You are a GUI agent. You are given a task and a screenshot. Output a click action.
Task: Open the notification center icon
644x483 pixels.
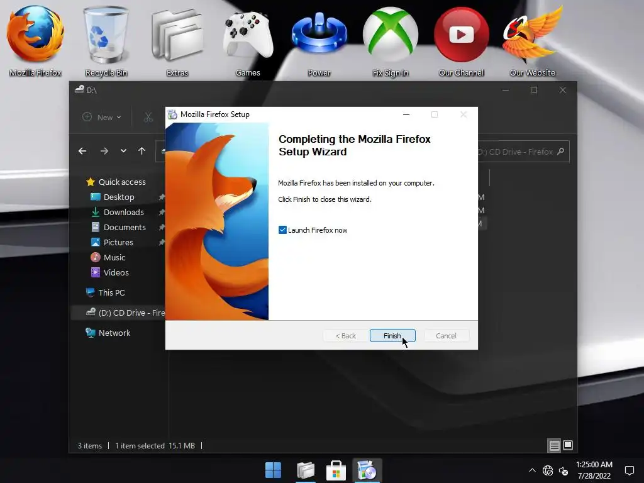pos(629,470)
